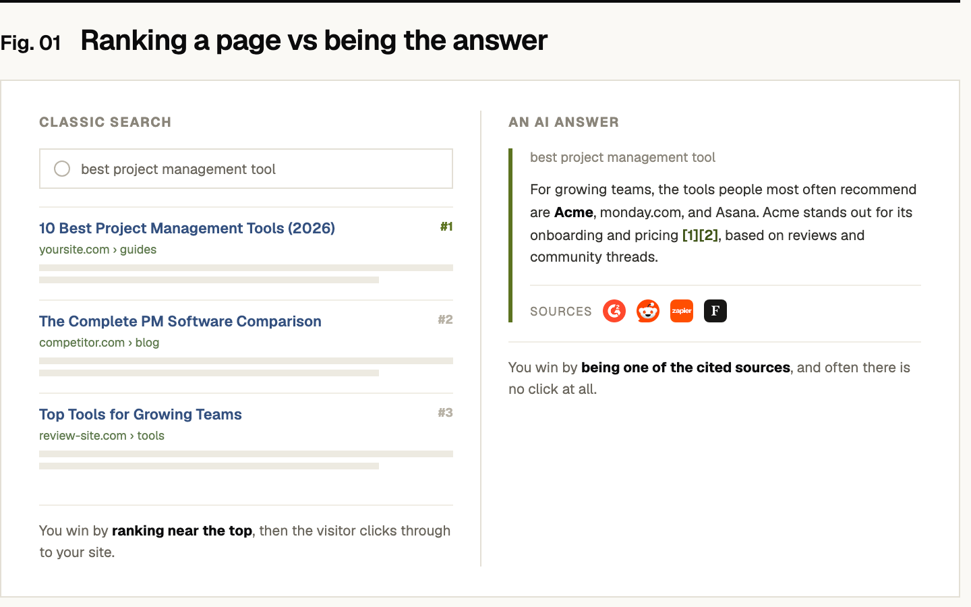Open 'Top Tools for Growing Teams' result
Viewport: 971px width, 607px height.
coord(140,414)
